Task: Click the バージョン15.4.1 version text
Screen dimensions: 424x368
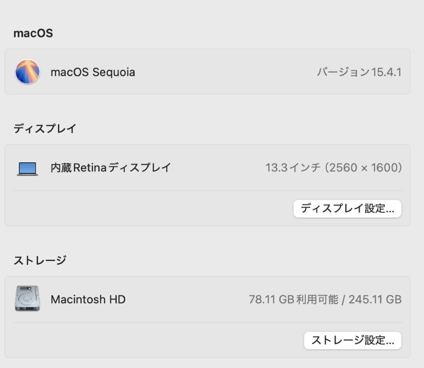Action: 358,72
